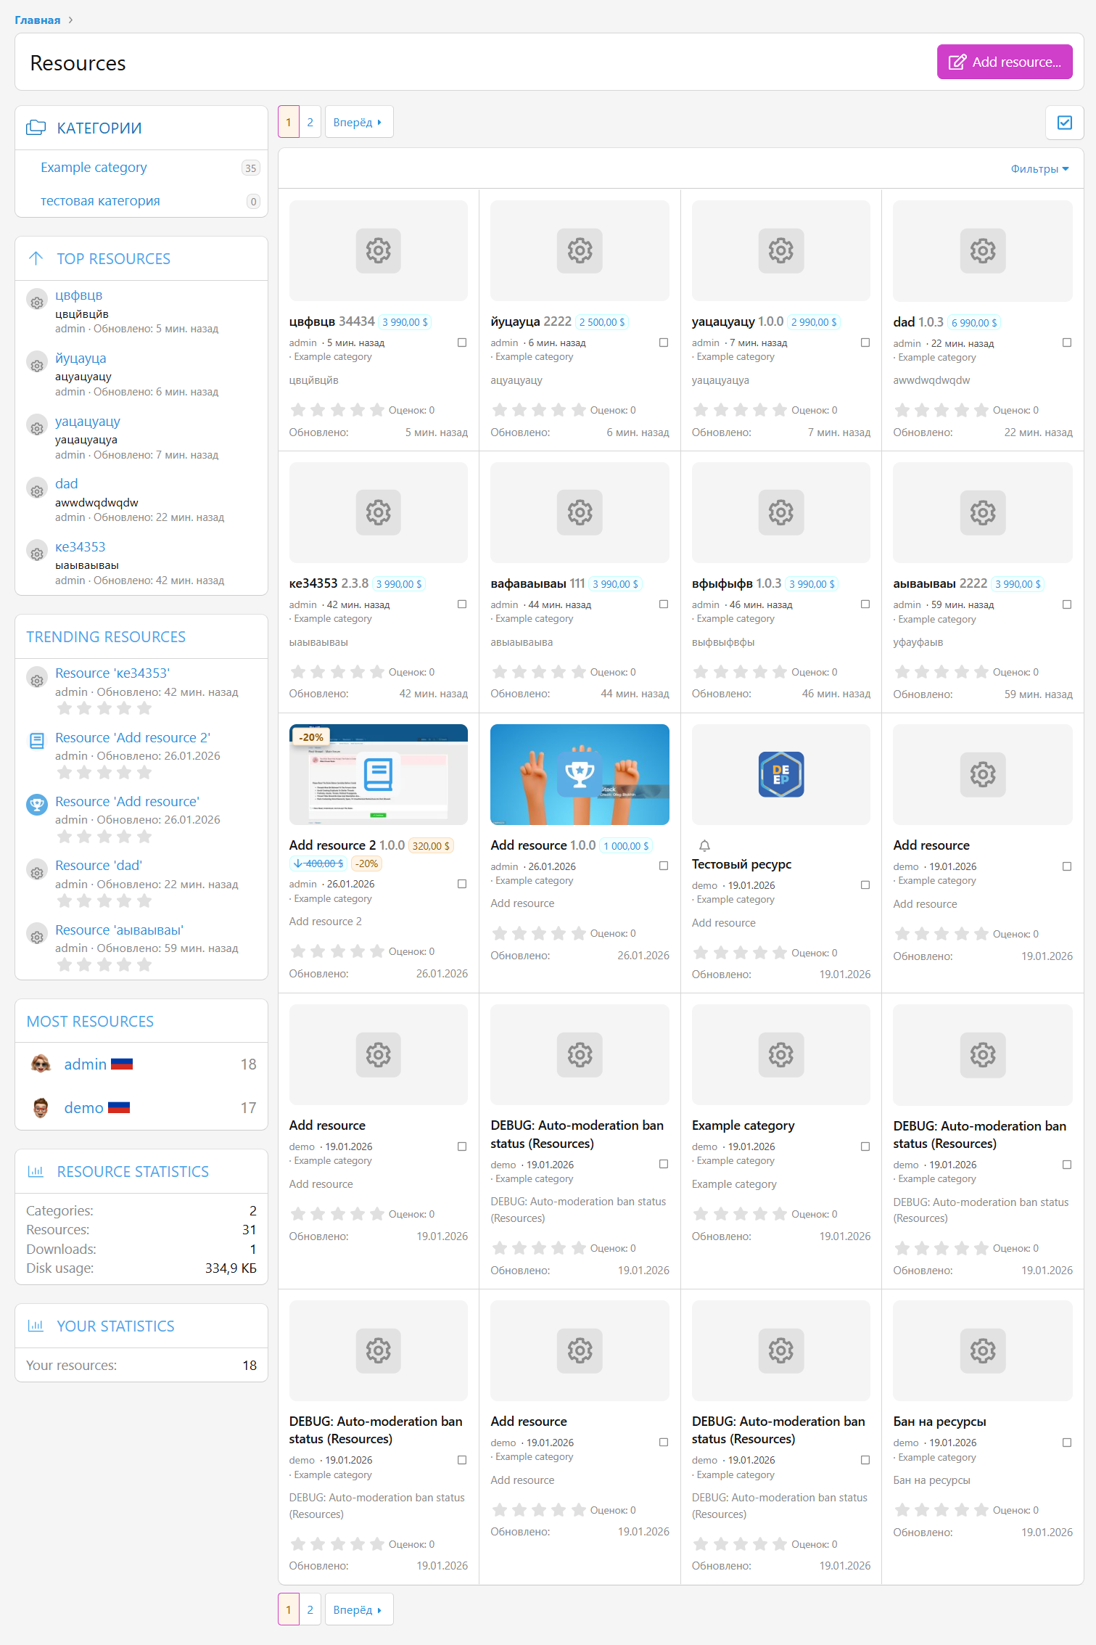Viewport: 1096px width, 1645px height.
Task: Click the select-all checkmark icon
Action: click(x=1064, y=123)
